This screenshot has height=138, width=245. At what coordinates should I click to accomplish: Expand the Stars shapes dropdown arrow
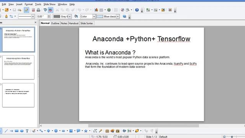(90, 131)
